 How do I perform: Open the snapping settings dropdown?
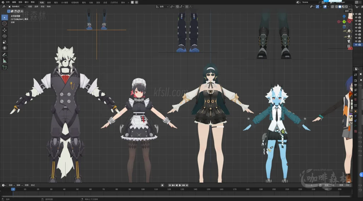tap(182, 7)
